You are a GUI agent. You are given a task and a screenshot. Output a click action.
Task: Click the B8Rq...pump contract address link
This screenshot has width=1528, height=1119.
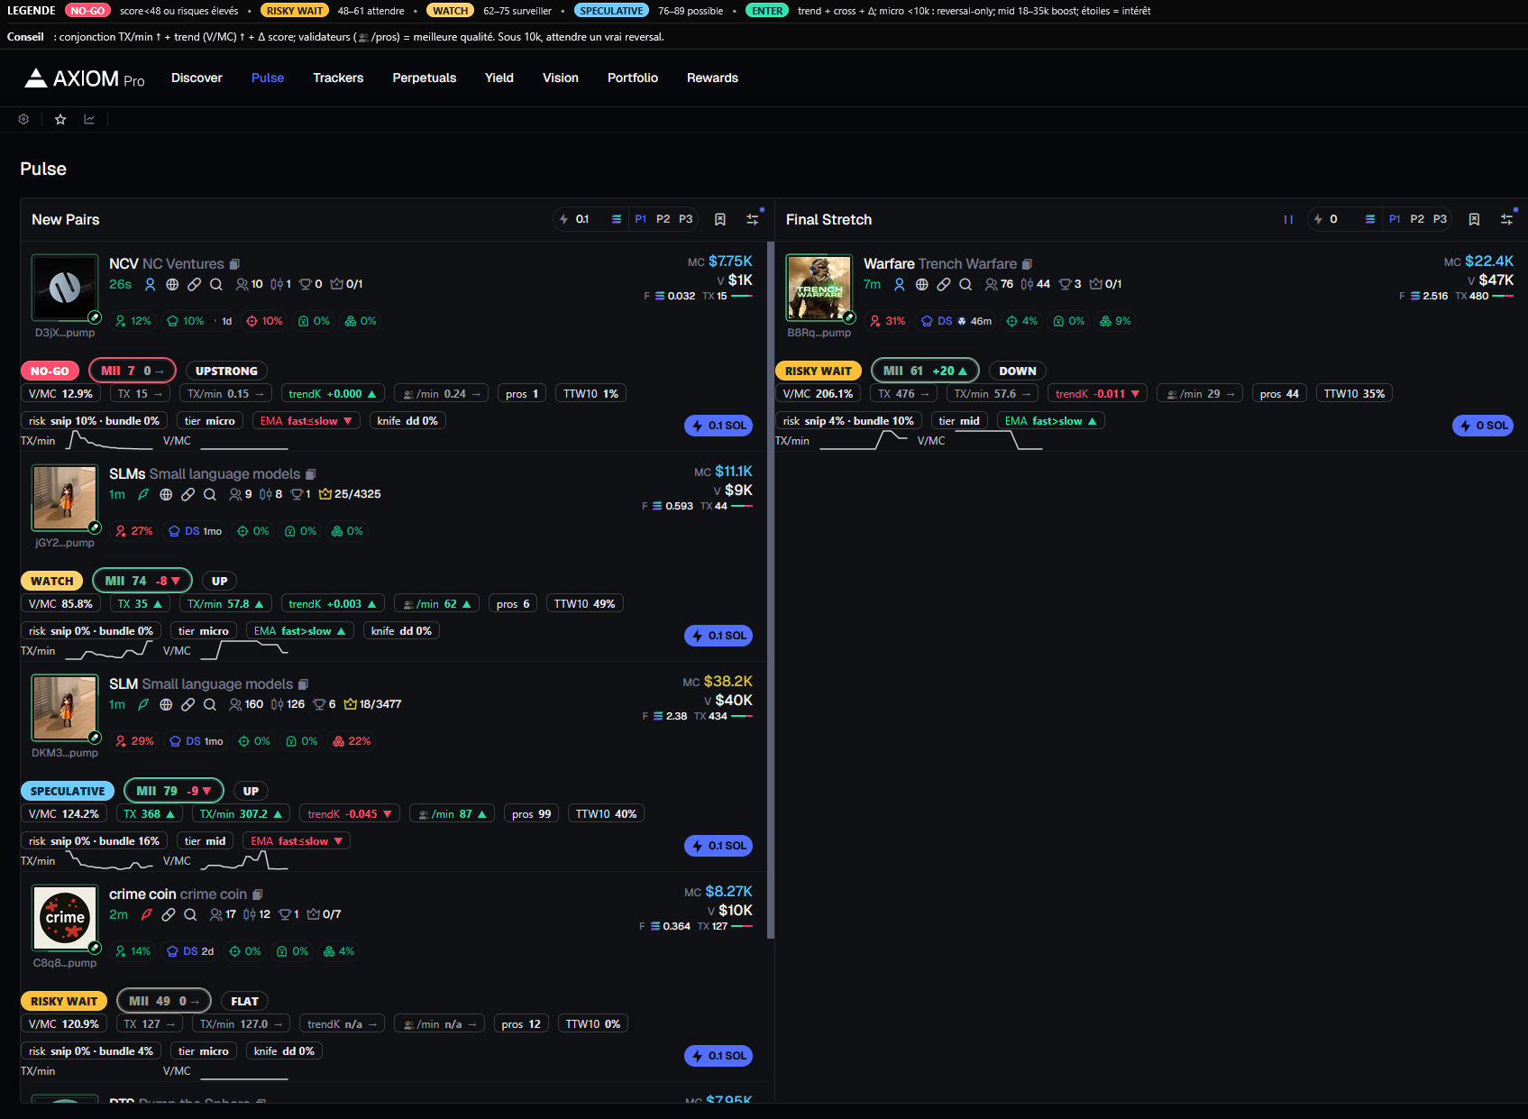tap(819, 332)
